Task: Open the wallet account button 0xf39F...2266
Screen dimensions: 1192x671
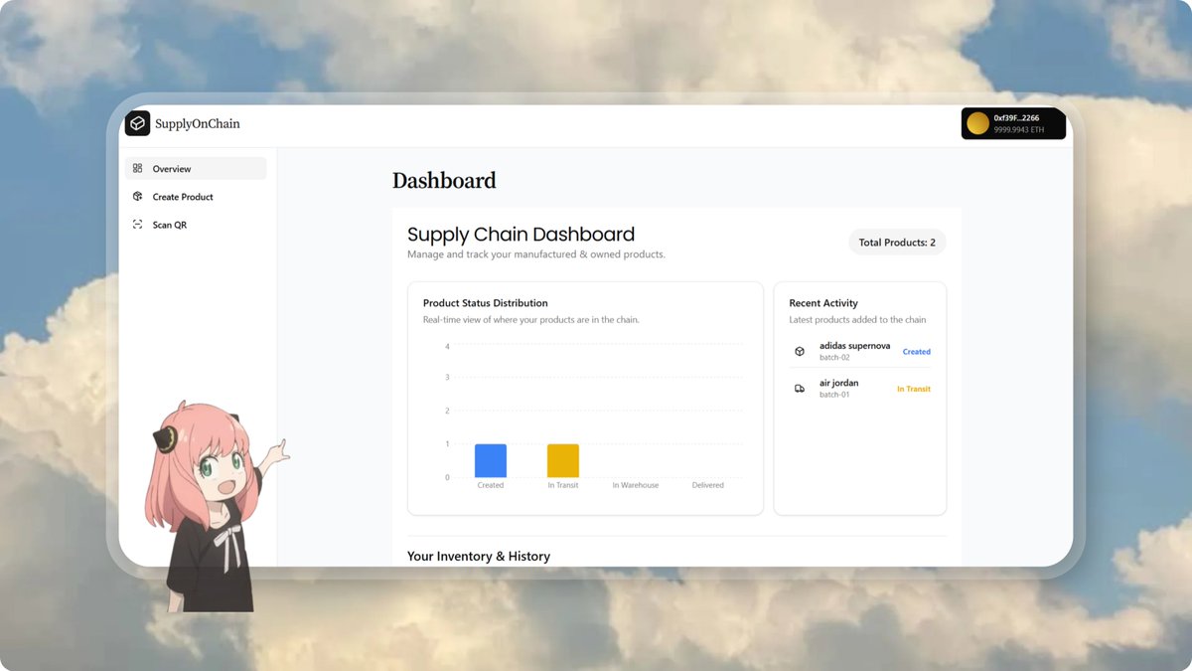Action: (x=1013, y=123)
